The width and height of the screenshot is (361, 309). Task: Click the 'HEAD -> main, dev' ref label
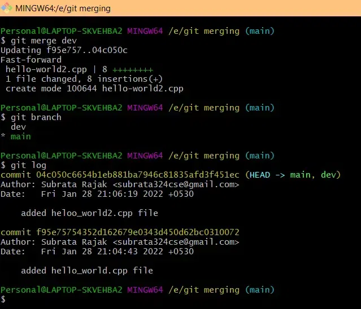293,175
